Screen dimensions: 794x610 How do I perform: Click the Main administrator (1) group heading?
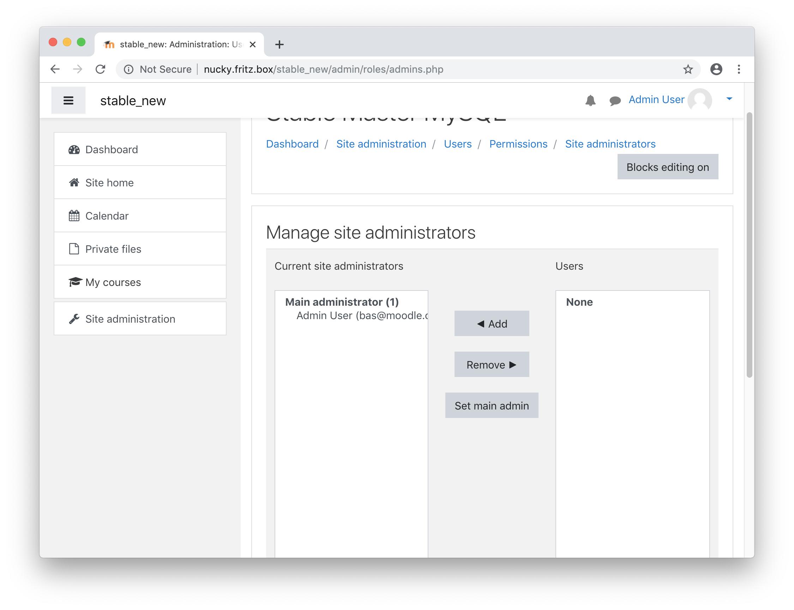[x=342, y=302]
